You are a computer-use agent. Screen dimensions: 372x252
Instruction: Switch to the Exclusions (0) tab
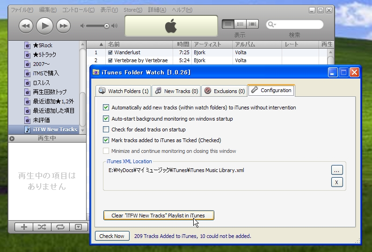coord(225,91)
